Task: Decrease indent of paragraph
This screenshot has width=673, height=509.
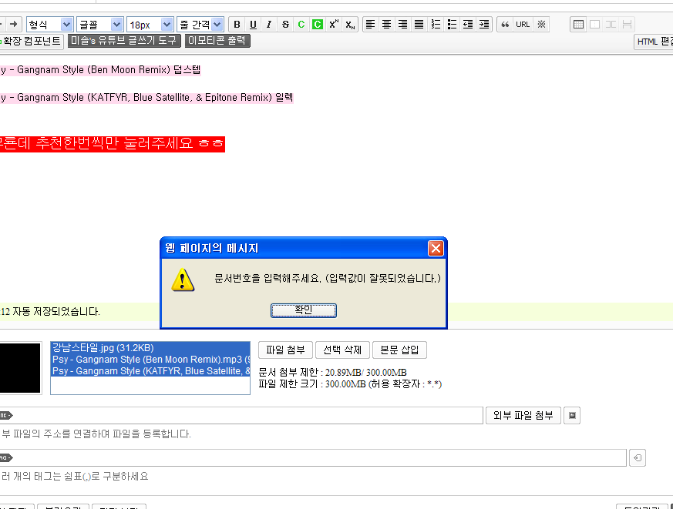Action: point(468,25)
